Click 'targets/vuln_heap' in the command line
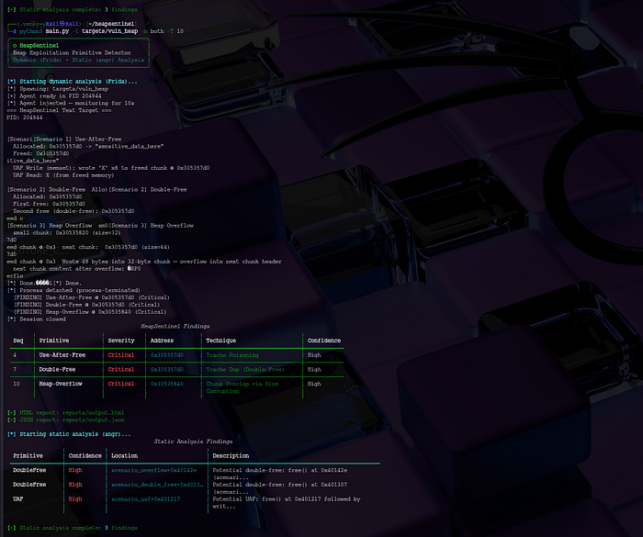The height and width of the screenshot is (537, 643). [109, 31]
